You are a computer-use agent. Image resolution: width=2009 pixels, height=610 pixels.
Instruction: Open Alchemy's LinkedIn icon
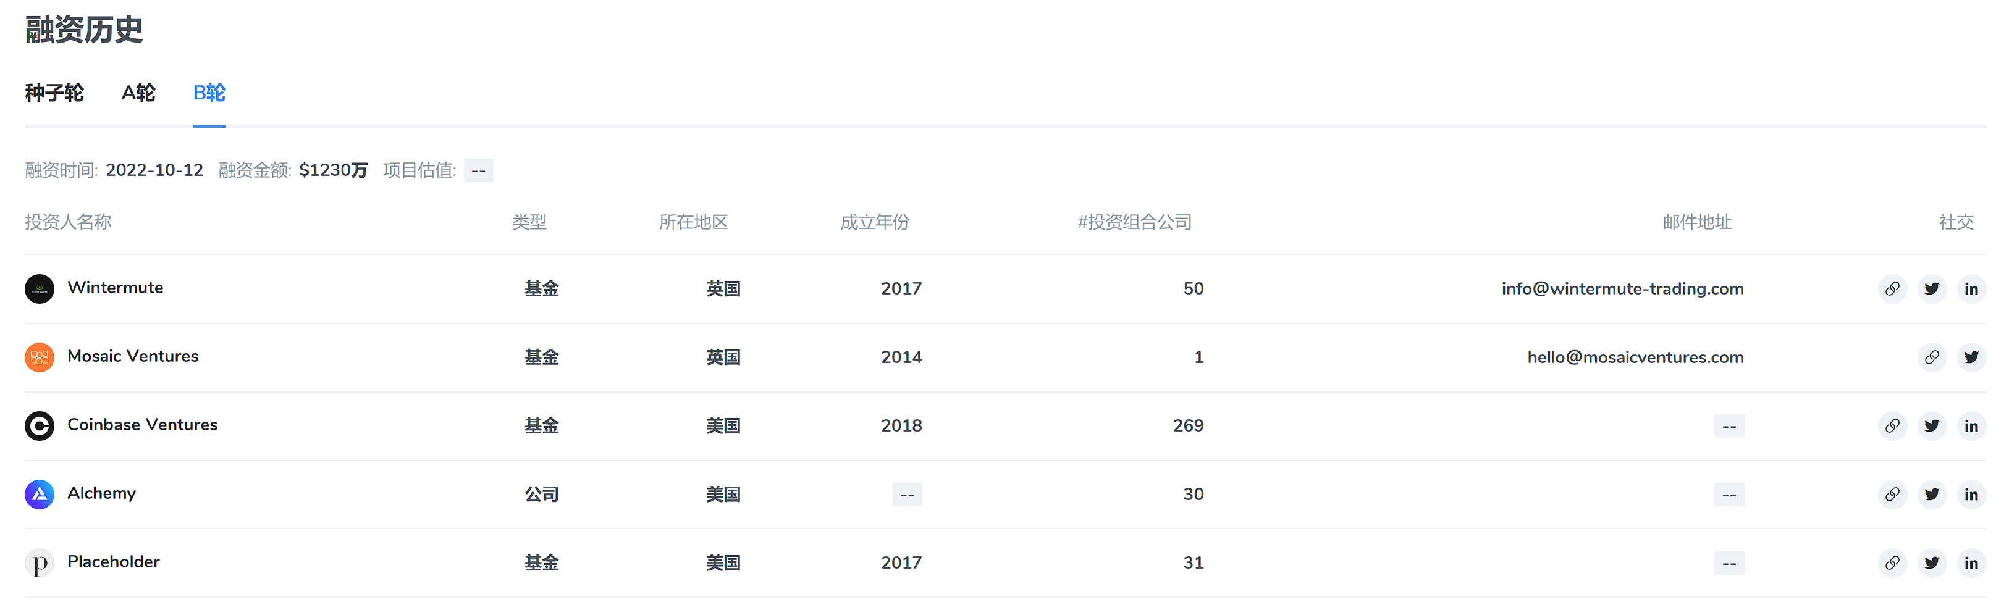point(1971,495)
